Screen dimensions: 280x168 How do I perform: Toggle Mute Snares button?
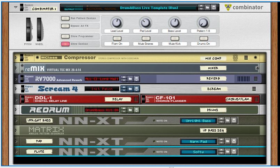(146, 38)
